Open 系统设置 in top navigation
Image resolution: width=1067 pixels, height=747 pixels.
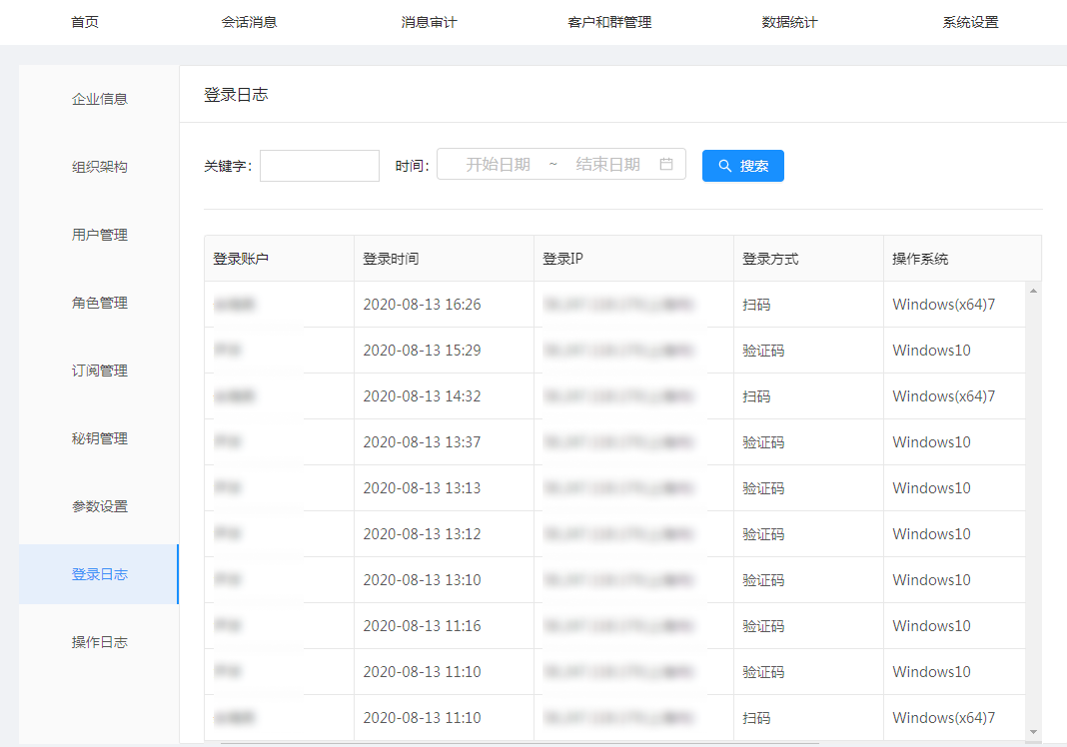click(x=970, y=22)
